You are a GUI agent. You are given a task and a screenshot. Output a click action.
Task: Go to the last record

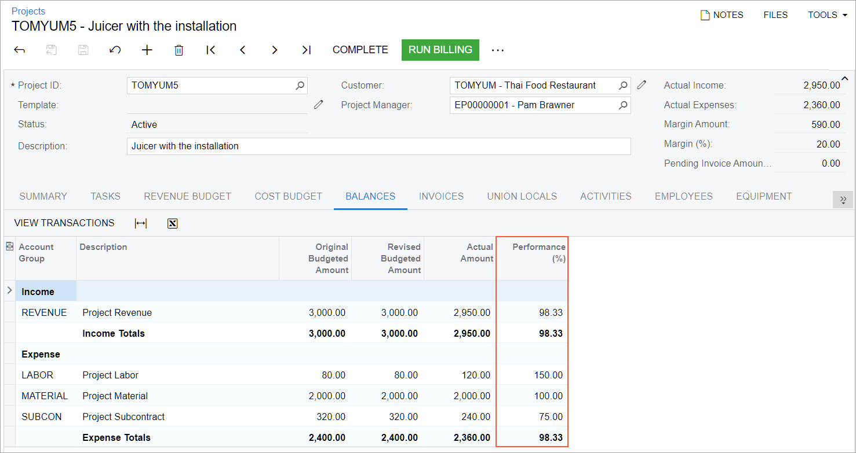pyautogui.click(x=307, y=50)
